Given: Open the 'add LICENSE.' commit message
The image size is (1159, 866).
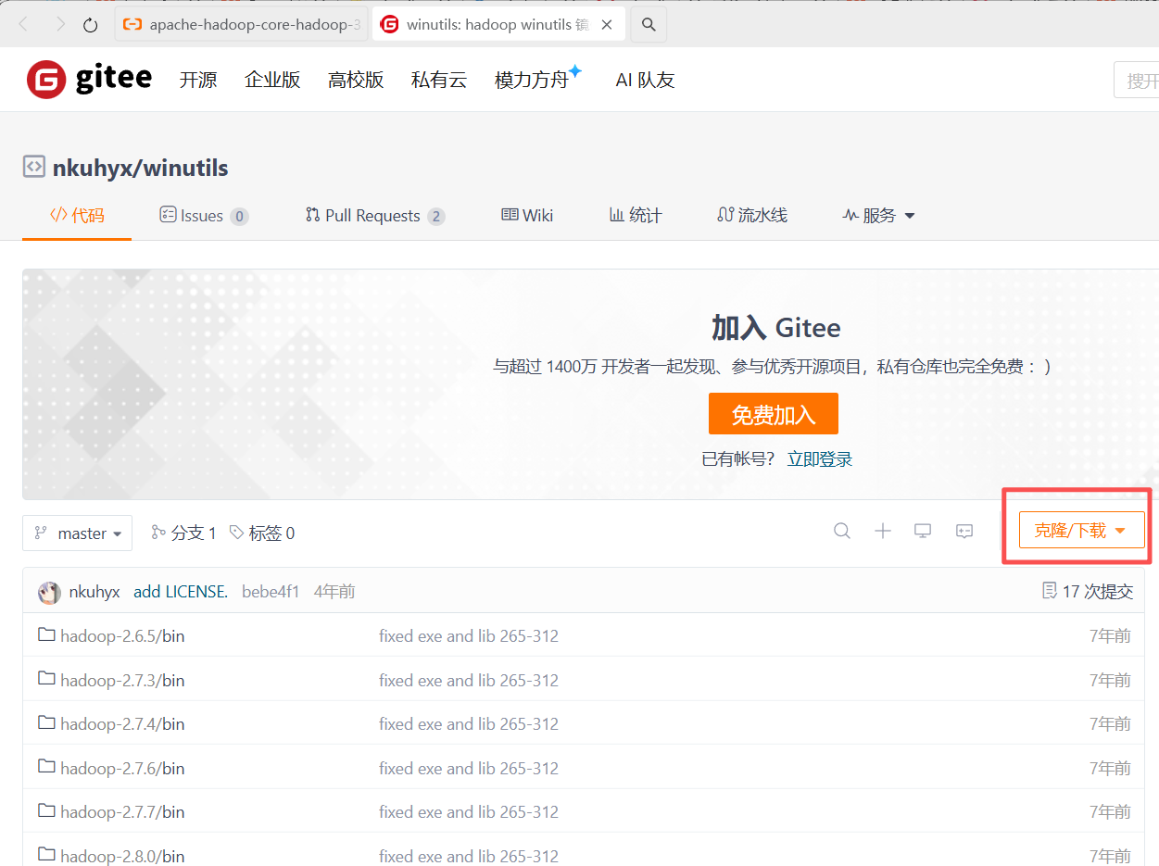Looking at the screenshot, I should tap(181, 592).
